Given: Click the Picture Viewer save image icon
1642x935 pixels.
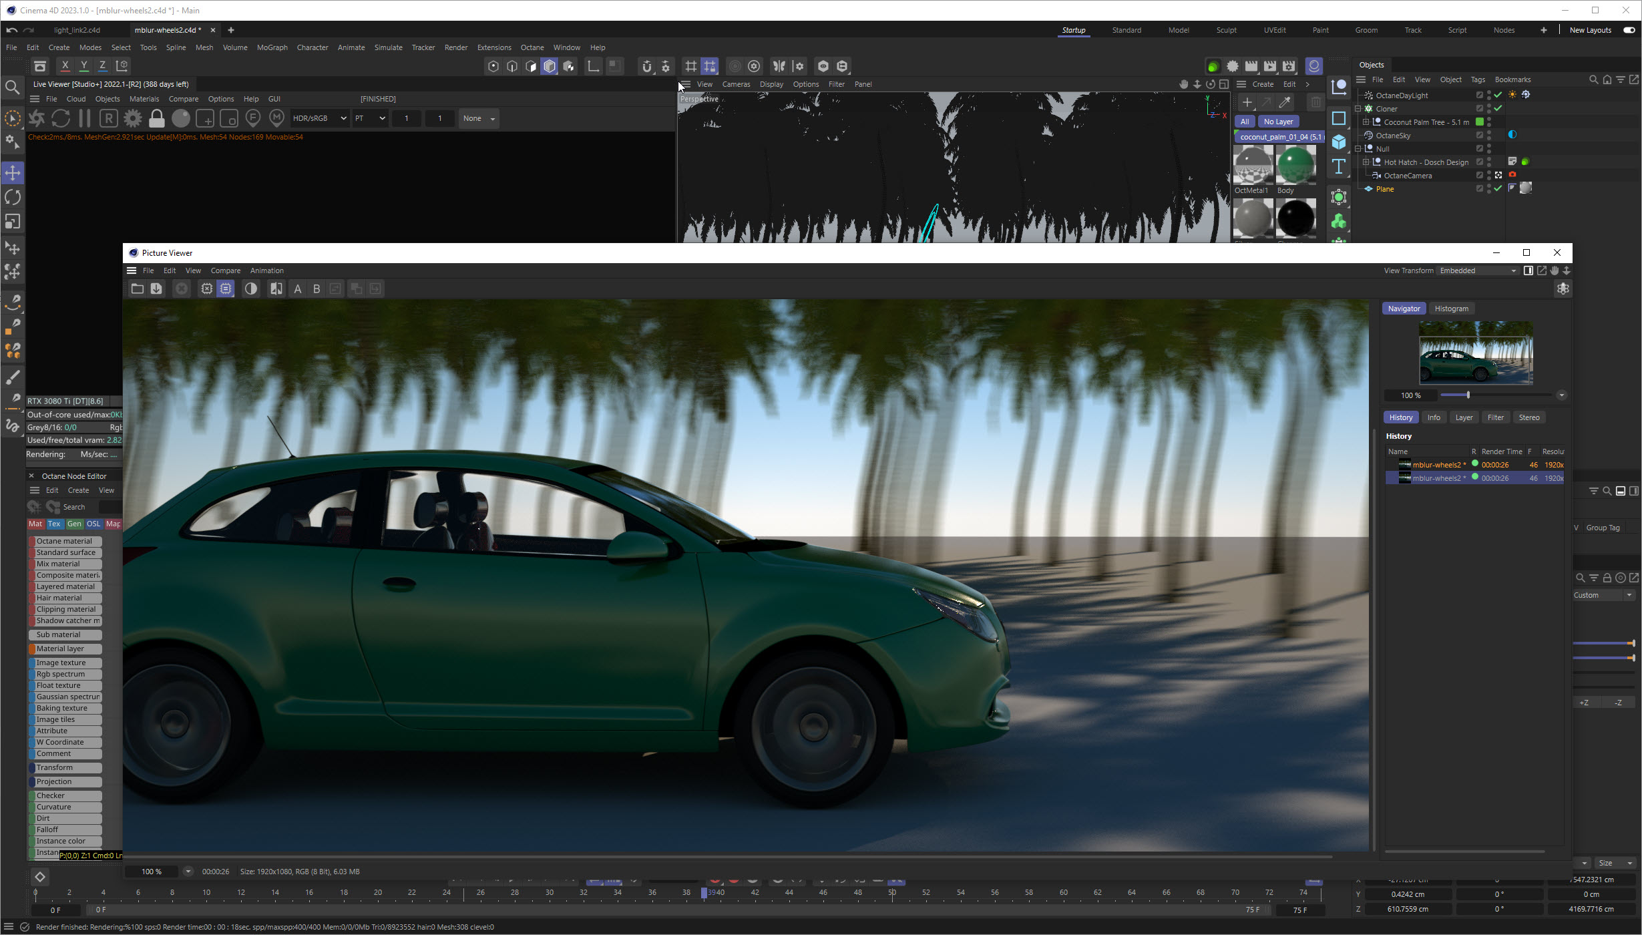Looking at the screenshot, I should coord(156,289).
